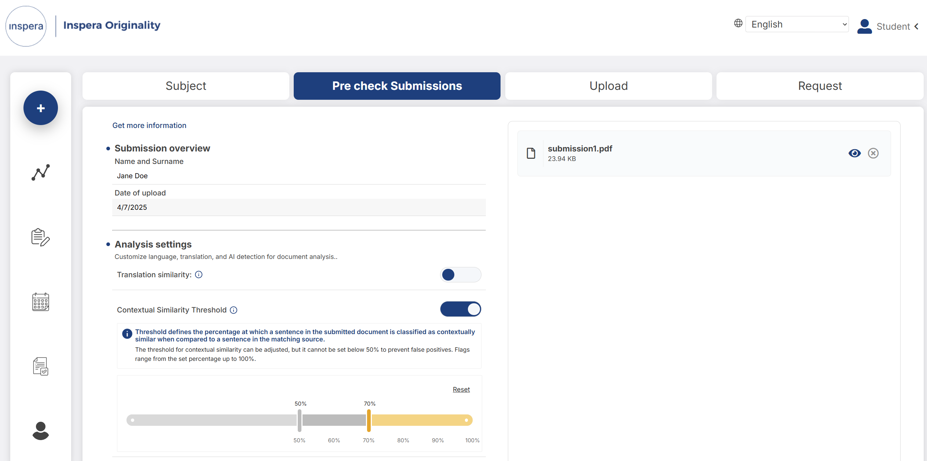Click the Analysis settings heading
The height and width of the screenshot is (461, 927).
coord(153,244)
